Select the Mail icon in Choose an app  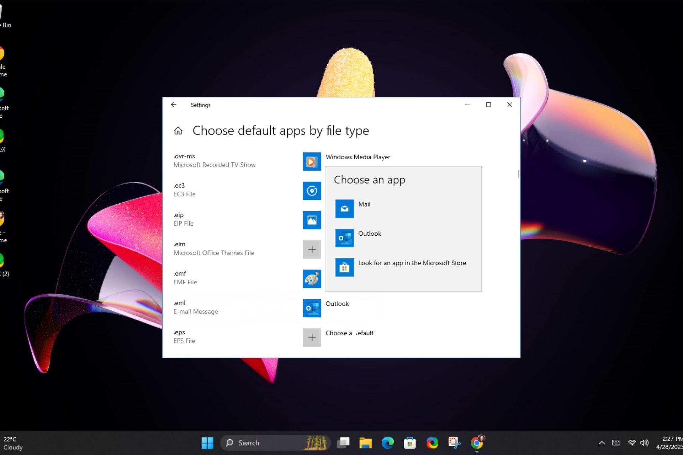pos(344,209)
